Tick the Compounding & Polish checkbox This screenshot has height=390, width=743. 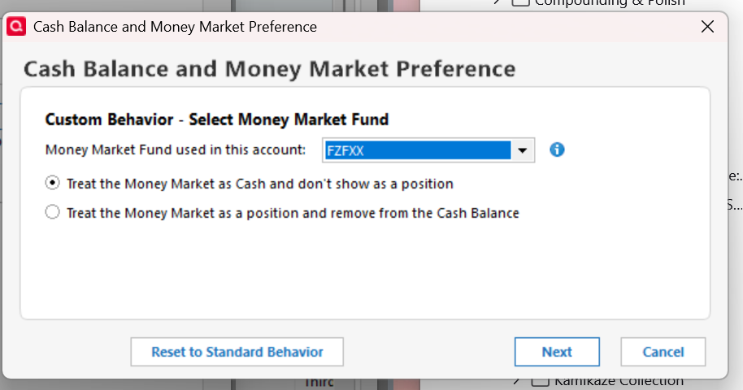[520, 2]
